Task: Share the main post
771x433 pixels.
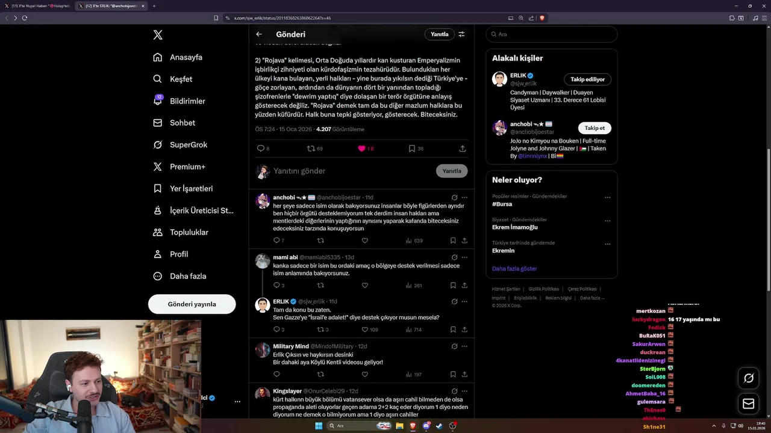Action: click(463, 149)
